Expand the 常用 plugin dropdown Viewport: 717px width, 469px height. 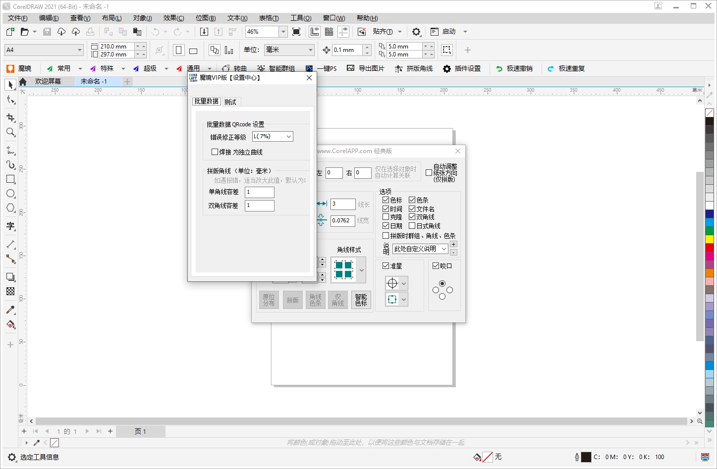80,69
